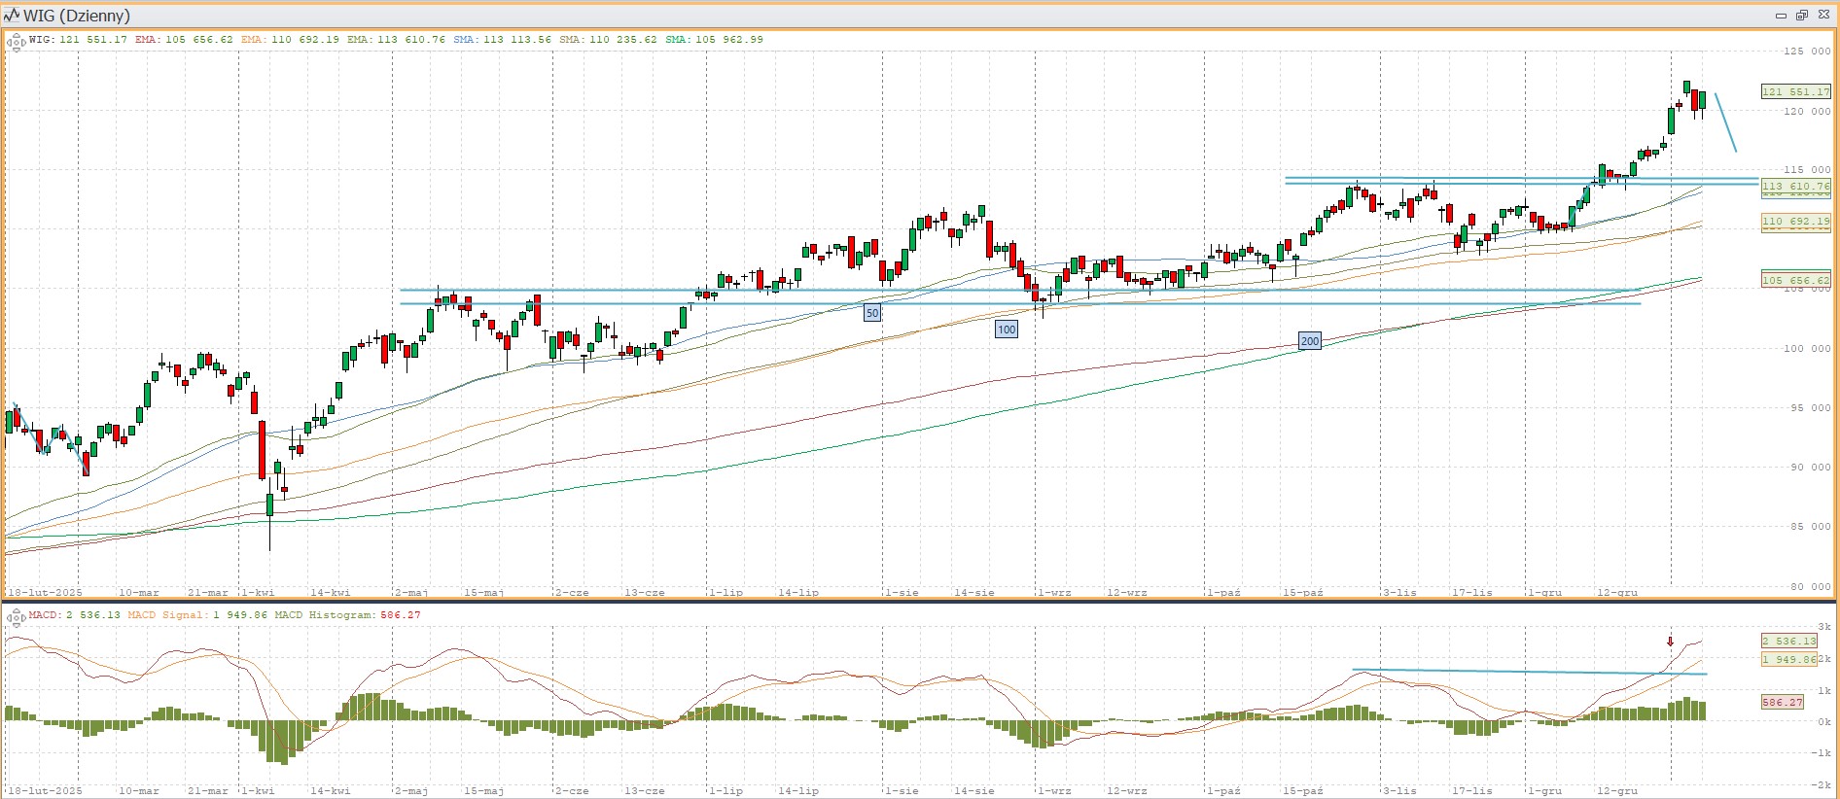The height and width of the screenshot is (799, 1840).
Task: Click the WIG 121 551.17 legend label
Action: [x=78, y=40]
